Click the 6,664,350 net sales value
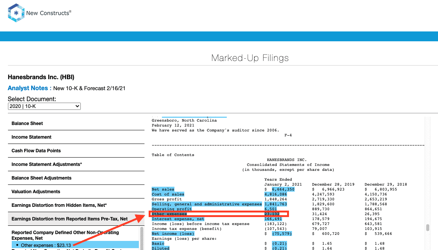 (x=283, y=189)
